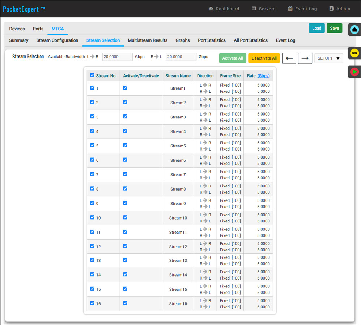361x325 pixels.
Task: Click the R to L bandwidth field
Action: click(181, 57)
